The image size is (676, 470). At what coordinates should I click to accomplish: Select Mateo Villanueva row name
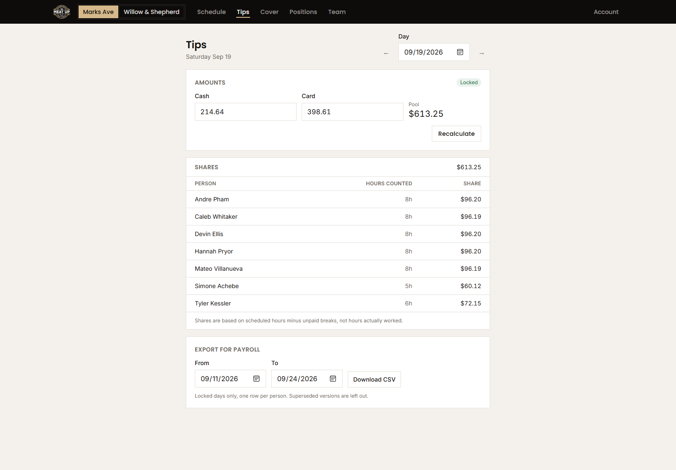[x=218, y=269]
